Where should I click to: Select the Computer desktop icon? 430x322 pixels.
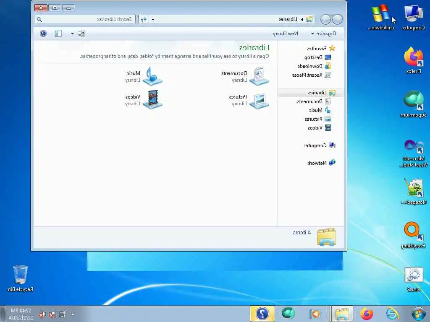(x=413, y=18)
